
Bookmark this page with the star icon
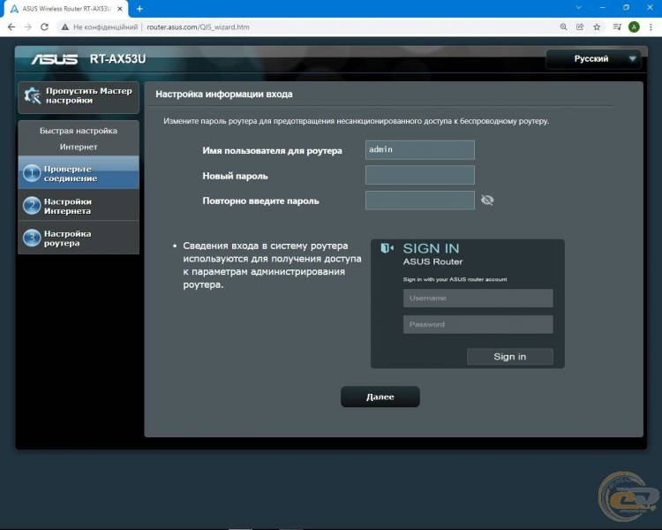[597, 27]
